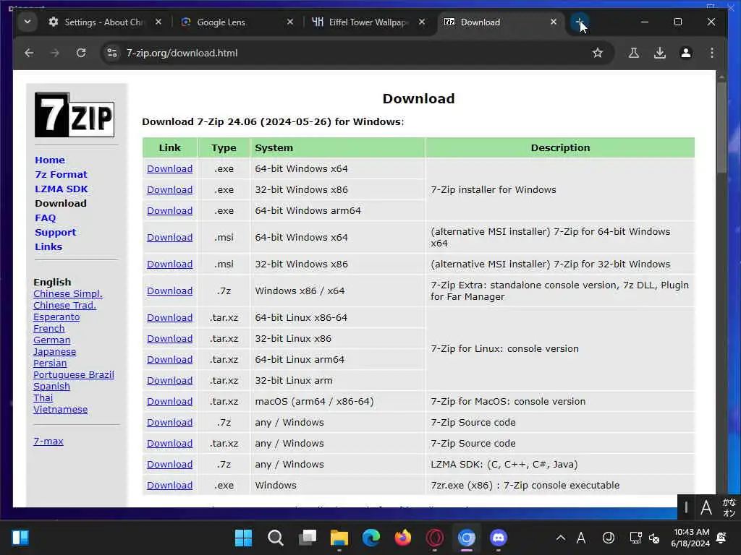Open the 7-max link
The image size is (741, 555).
point(48,442)
